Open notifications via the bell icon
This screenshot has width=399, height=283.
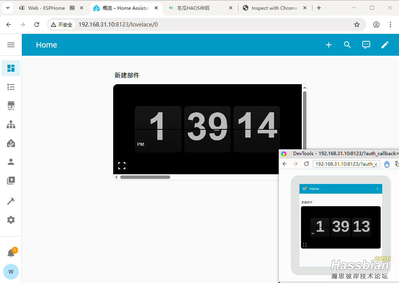pyautogui.click(x=11, y=253)
